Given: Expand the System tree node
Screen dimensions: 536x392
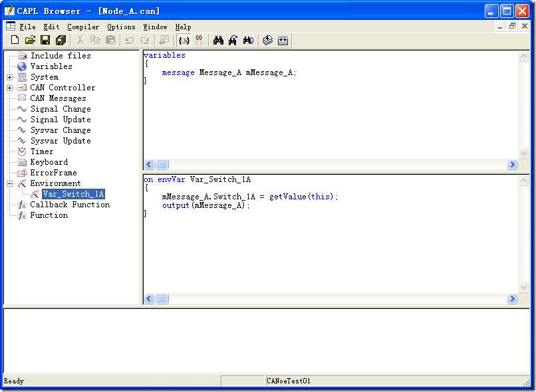Looking at the screenshot, I should pos(9,77).
